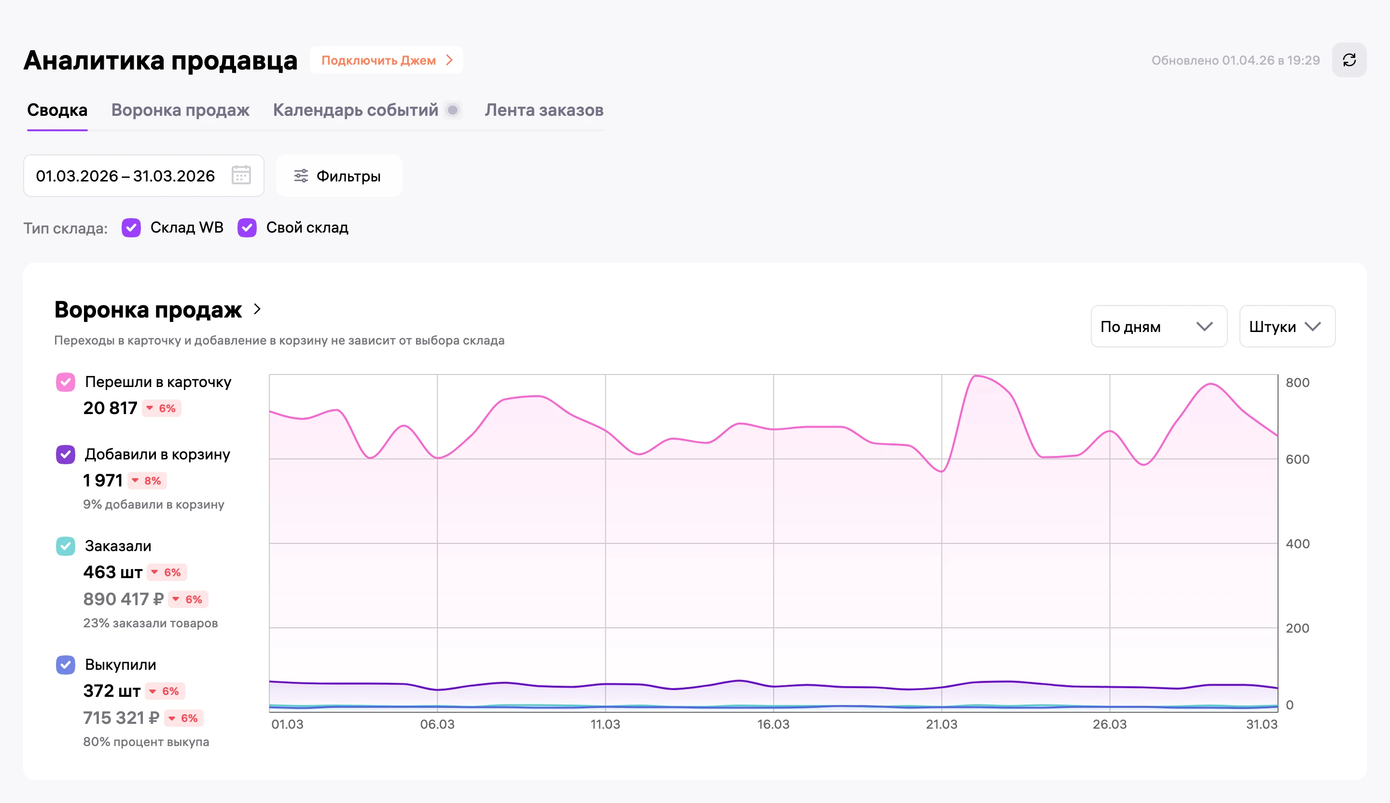Click the 463 шт ordered value
Image resolution: width=1390 pixels, height=803 pixels.
pos(113,572)
